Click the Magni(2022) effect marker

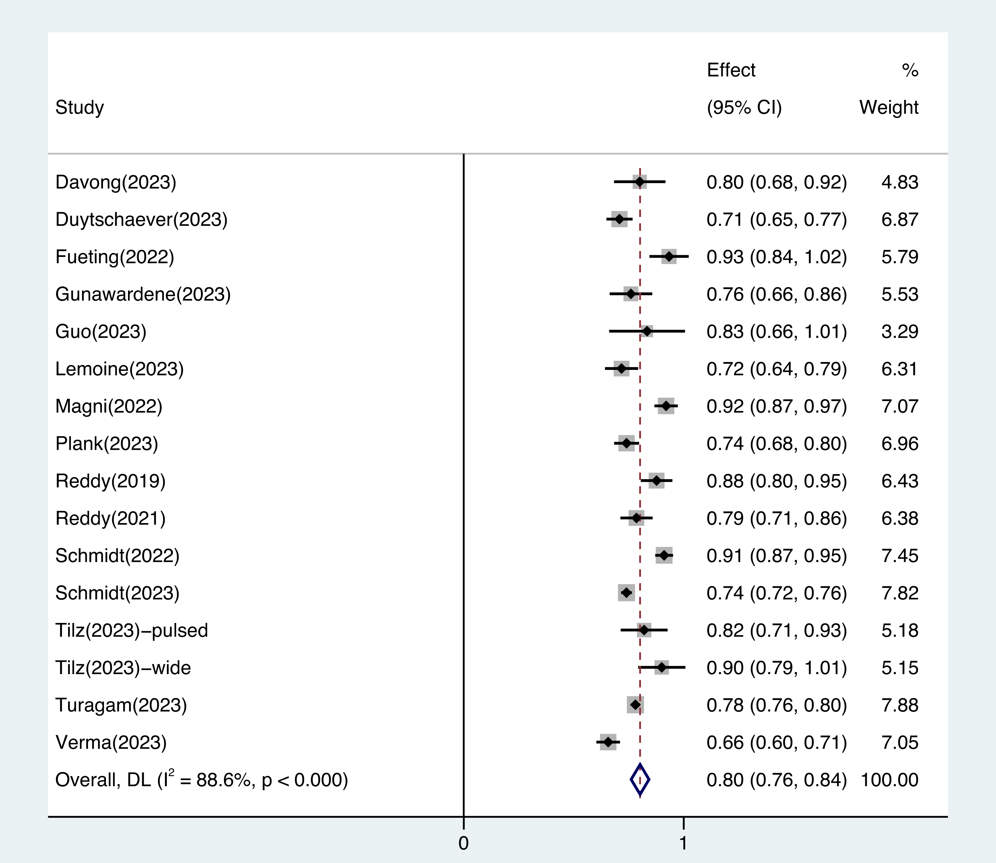click(x=666, y=407)
